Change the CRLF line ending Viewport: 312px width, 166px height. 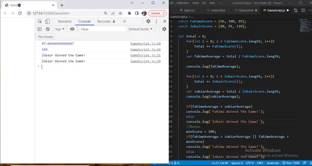pos(260,163)
